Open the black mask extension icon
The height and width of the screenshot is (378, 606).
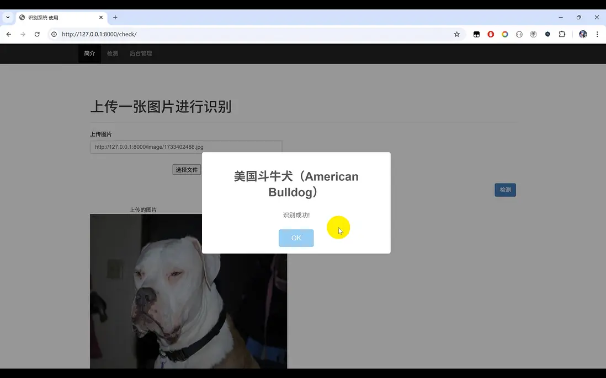tap(476, 34)
